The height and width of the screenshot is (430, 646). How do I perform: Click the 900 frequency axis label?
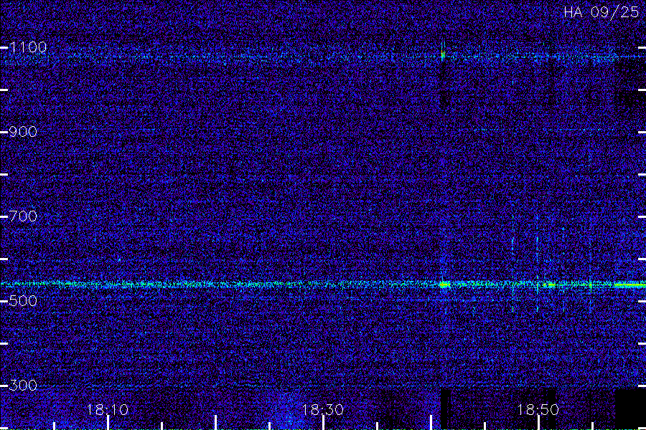coord(23,132)
